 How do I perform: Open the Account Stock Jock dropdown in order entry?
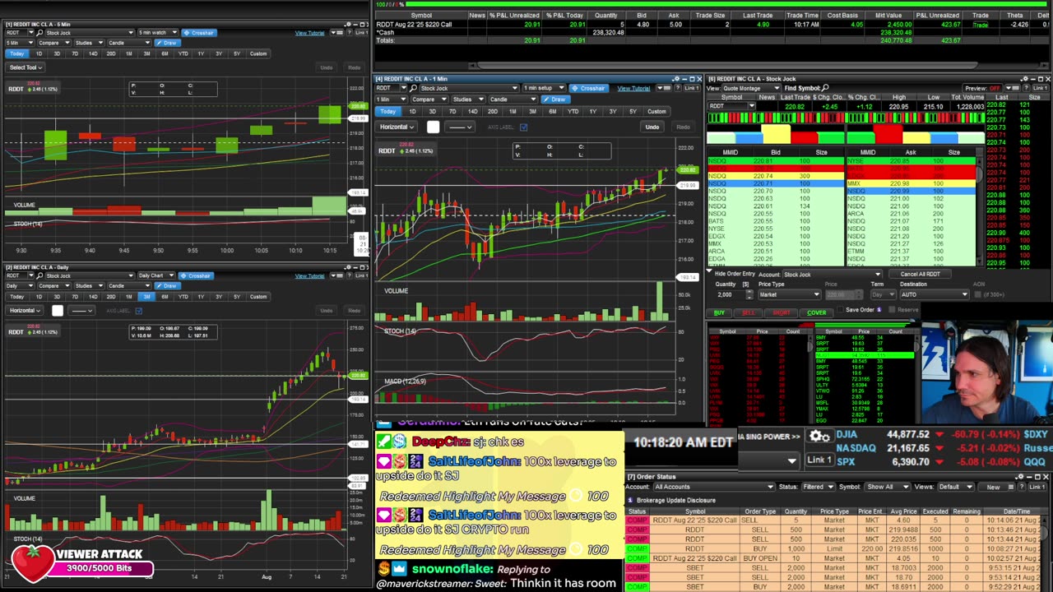click(x=831, y=275)
